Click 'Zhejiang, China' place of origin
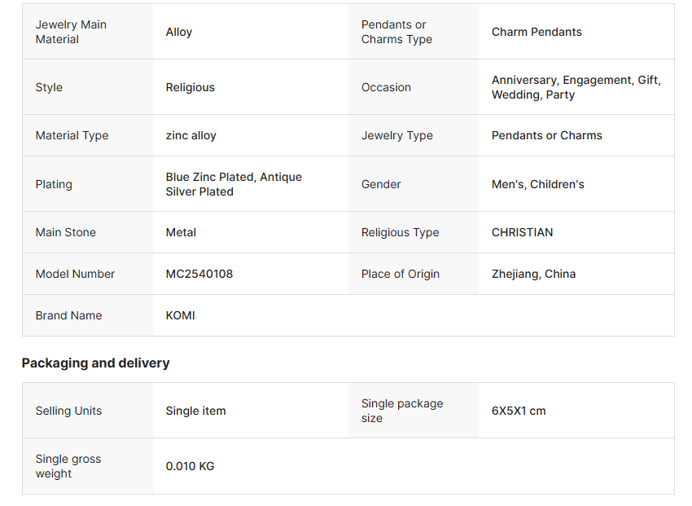 click(533, 274)
